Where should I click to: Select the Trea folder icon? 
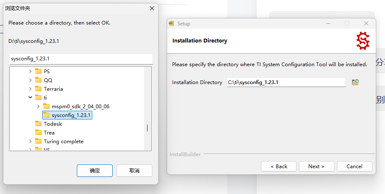pyautogui.click(x=38, y=132)
